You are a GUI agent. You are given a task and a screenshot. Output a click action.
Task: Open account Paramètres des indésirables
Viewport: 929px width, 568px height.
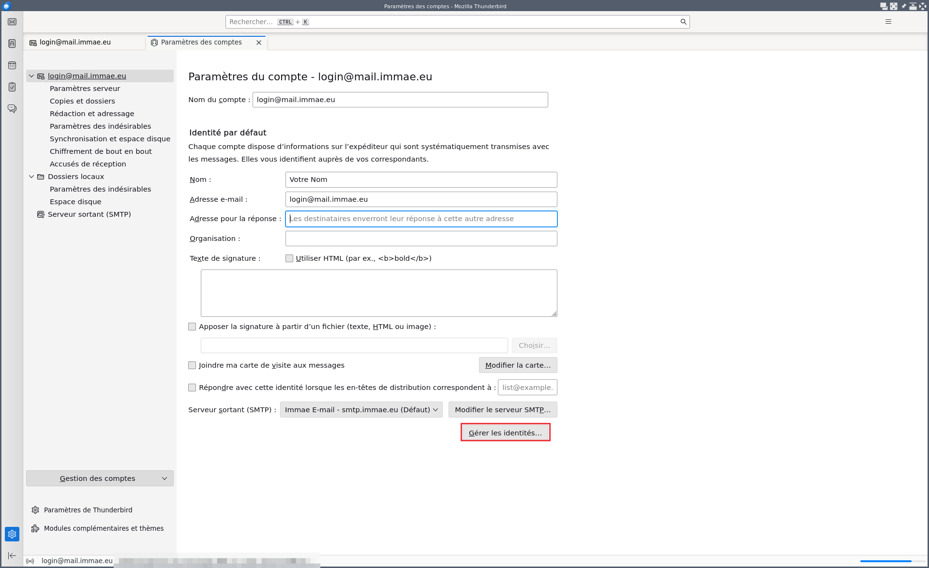pos(100,126)
